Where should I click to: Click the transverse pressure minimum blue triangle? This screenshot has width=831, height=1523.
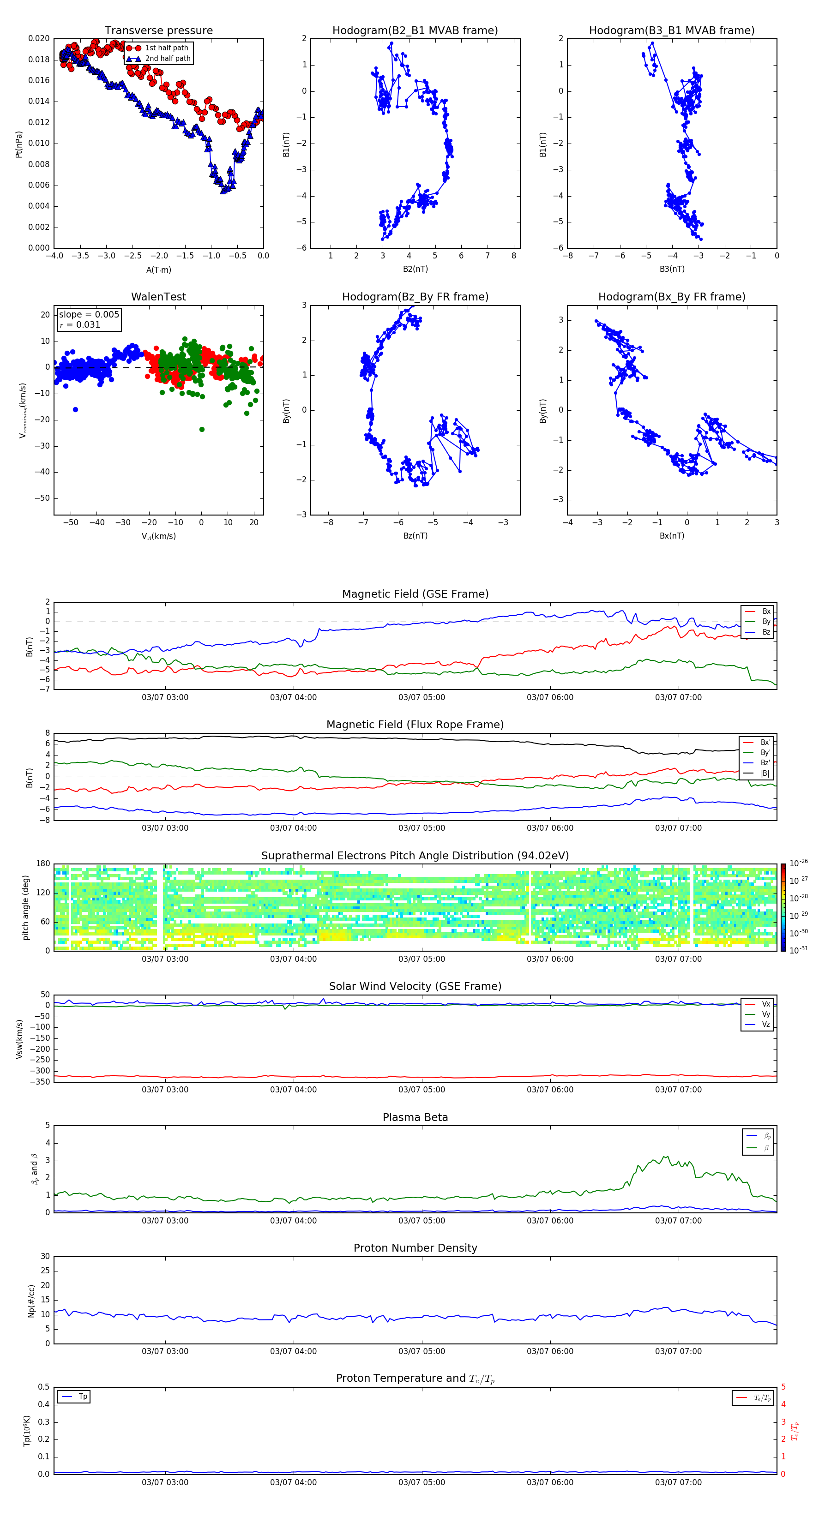pos(223,191)
